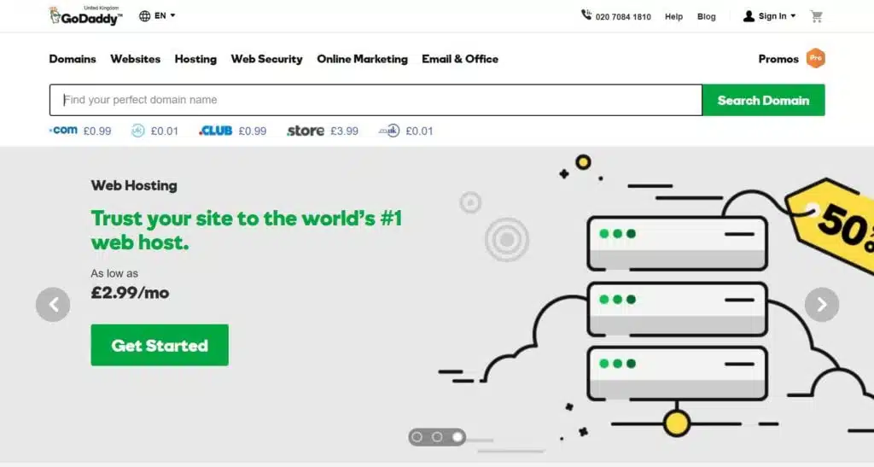The image size is (874, 467).
Task: Click the .store £3.99 price
Action: pos(345,131)
